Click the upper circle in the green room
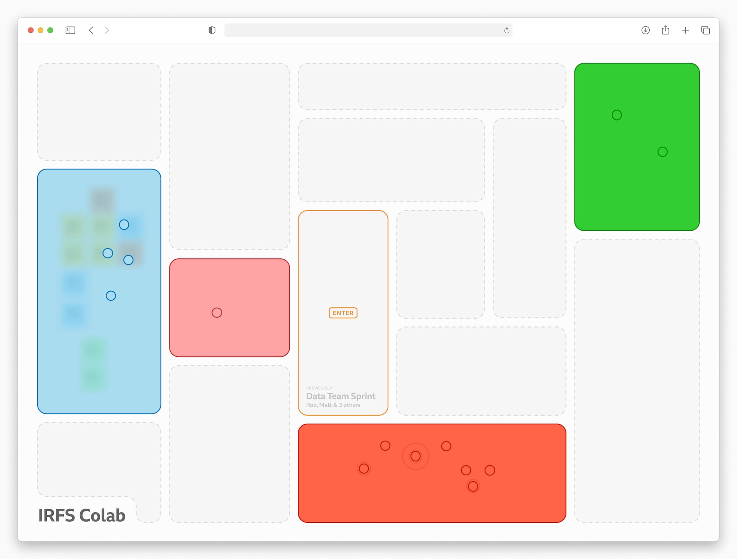The width and height of the screenshot is (737, 559). coord(617,115)
